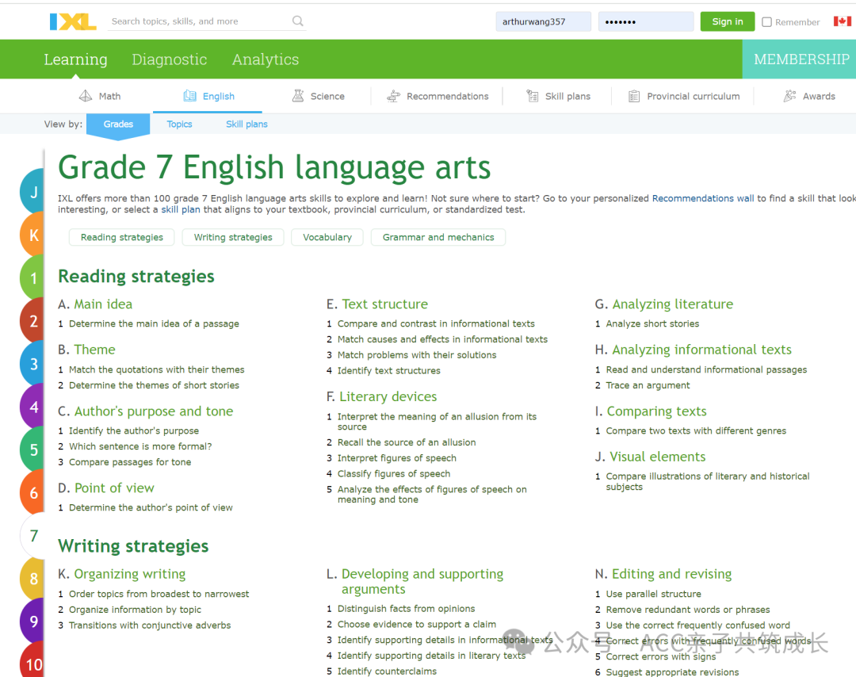
Task: Click the username field arthurwang357
Action: coord(543,22)
